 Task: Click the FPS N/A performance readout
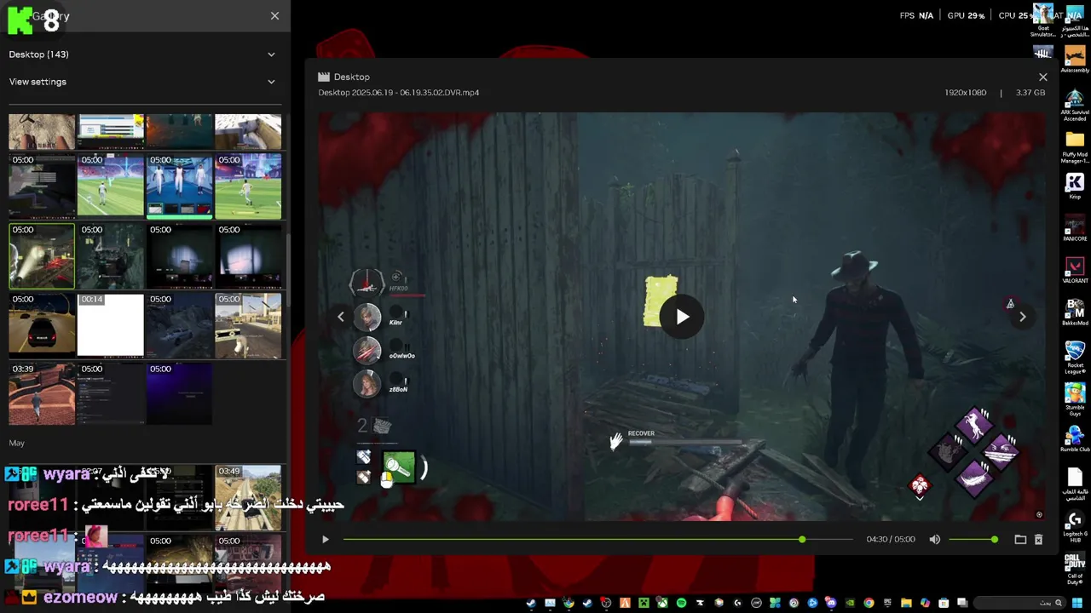pos(916,15)
